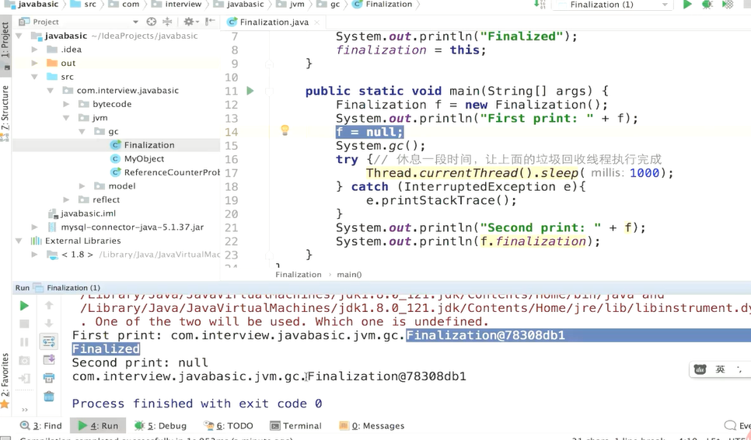The height and width of the screenshot is (440, 751).
Task: Select MyObject class in project tree
Action: click(x=144, y=159)
